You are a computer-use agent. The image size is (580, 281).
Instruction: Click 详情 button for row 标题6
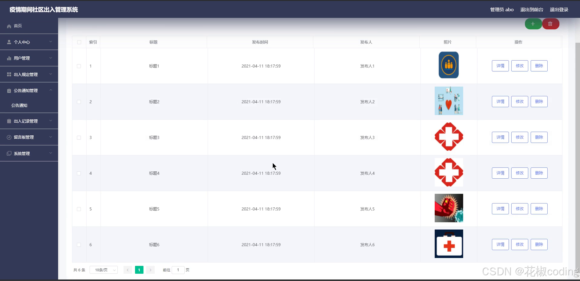(x=500, y=244)
